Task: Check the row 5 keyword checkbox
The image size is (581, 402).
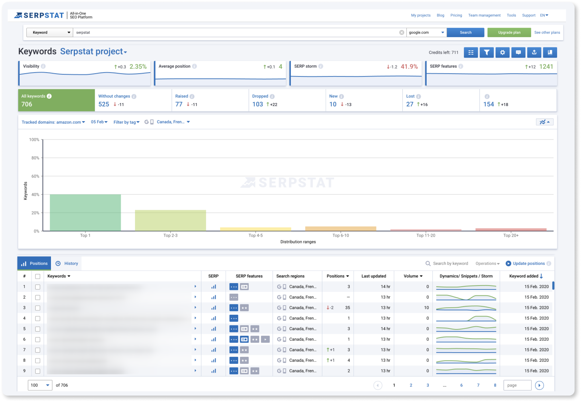Action: click(38, 329)
